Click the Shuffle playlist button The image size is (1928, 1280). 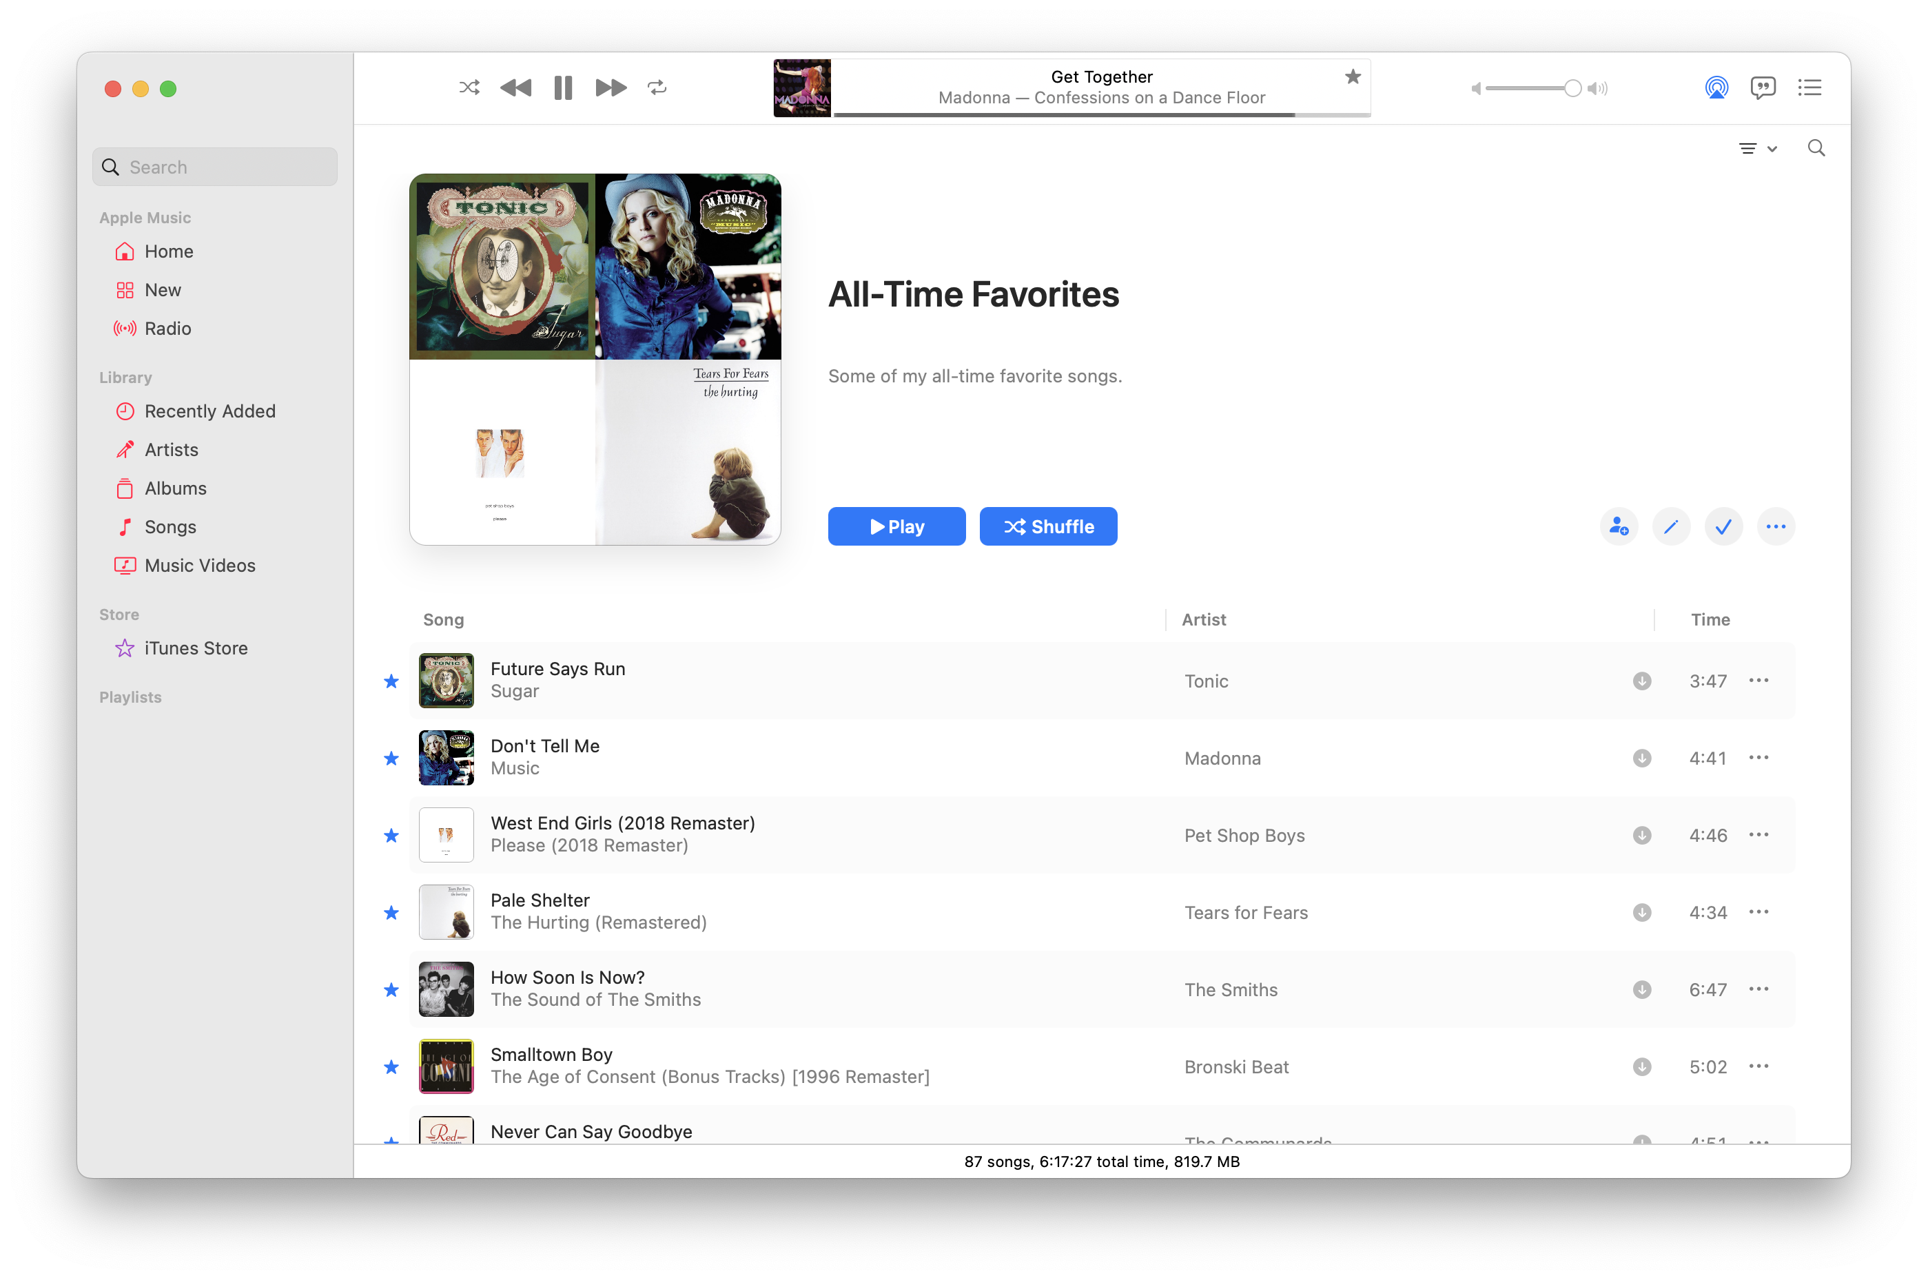tap(1048, 526)
